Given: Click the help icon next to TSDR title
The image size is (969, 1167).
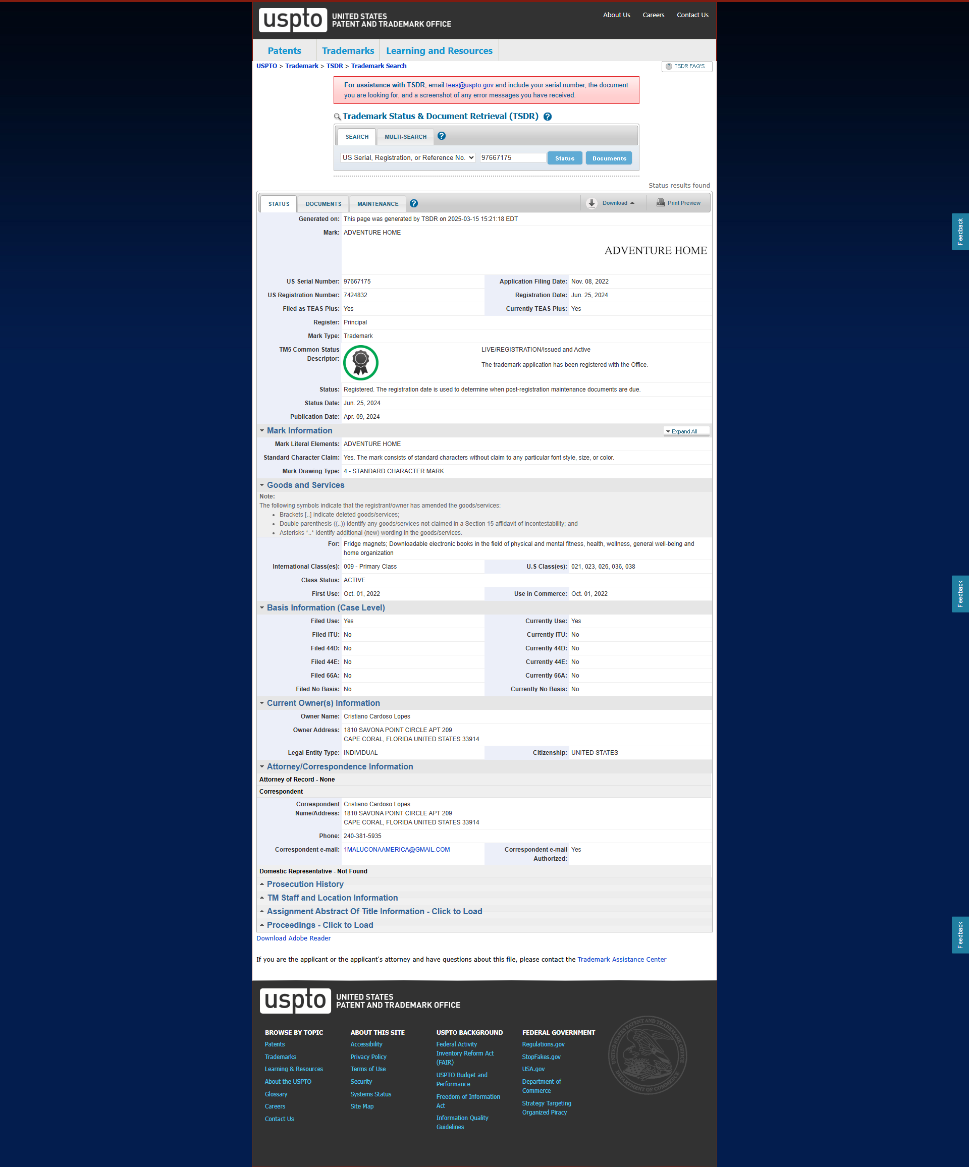Looking at the screenshot, I should coord(547,117).
